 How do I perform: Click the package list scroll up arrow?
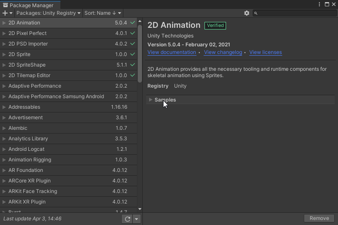tap(140, 21)
